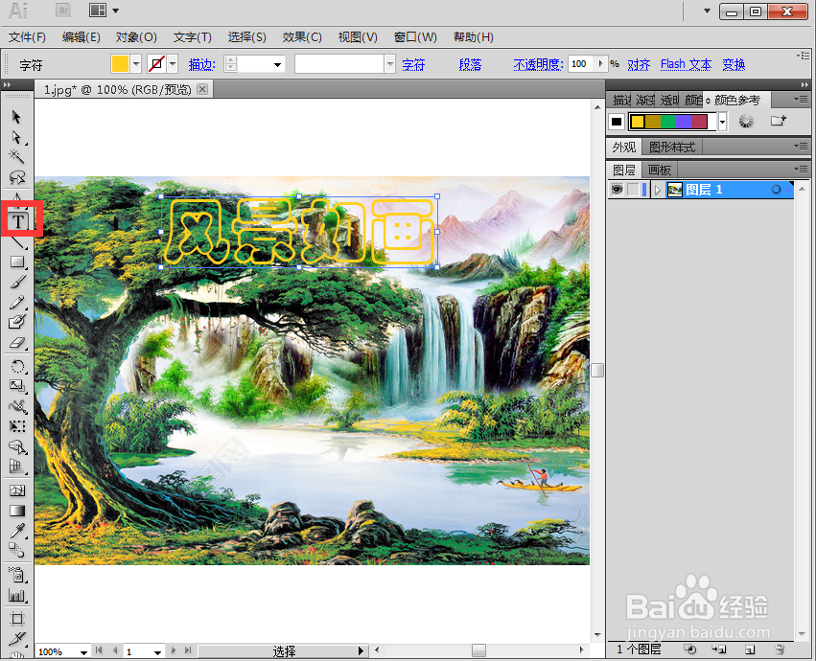
Task: Select the Symbol Sprayer tool
Action: (17, 574)
